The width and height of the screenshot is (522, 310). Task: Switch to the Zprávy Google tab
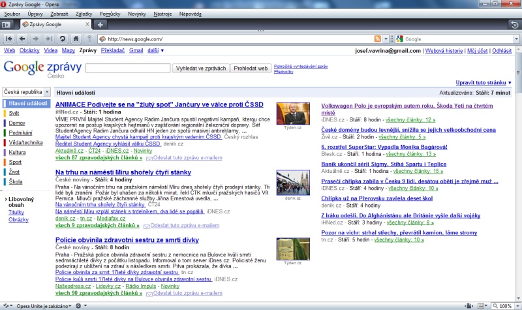[55, 24]
